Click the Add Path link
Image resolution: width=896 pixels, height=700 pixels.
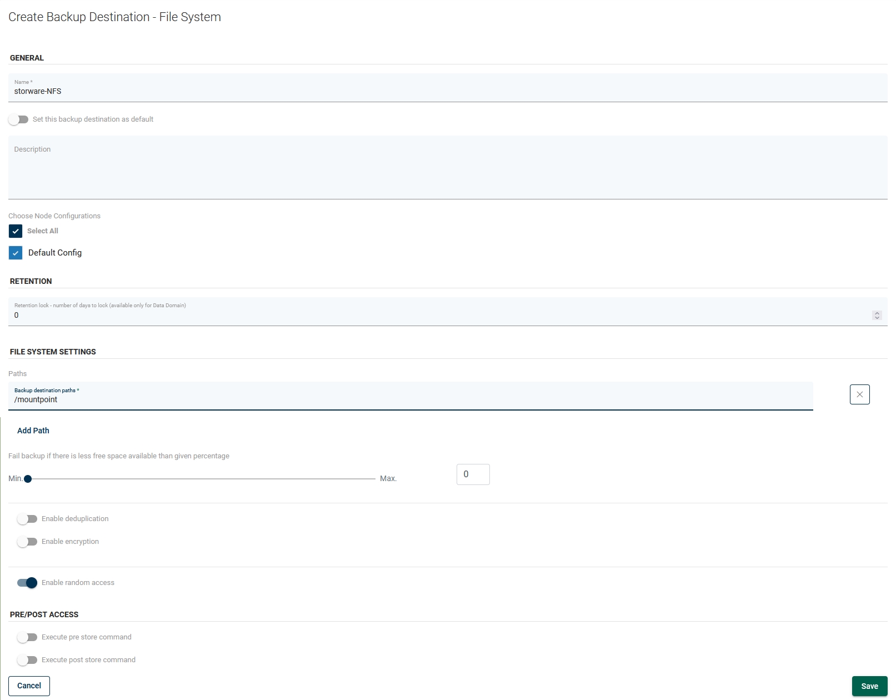click(x=33, y=431)
